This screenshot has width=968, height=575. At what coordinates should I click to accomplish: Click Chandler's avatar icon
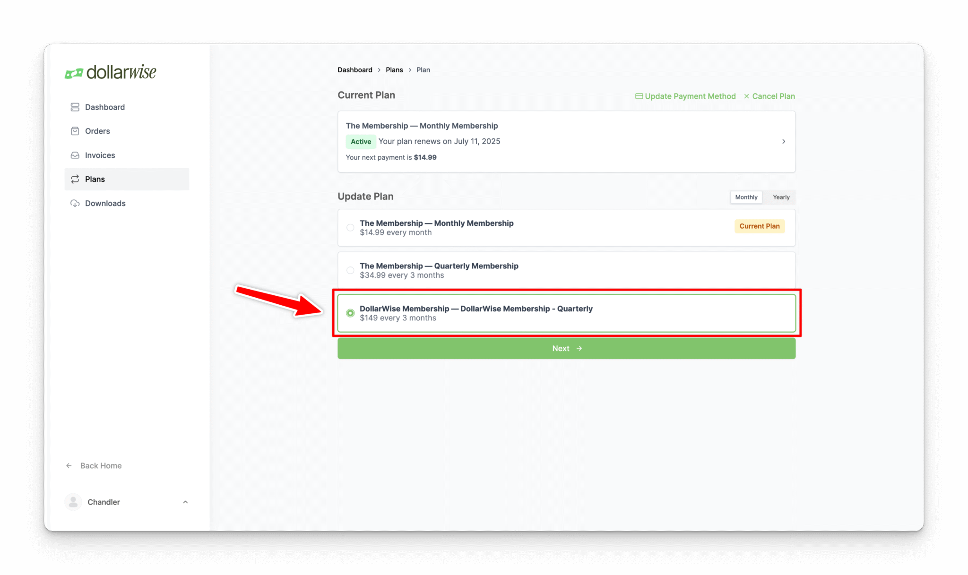tap(73, 502)
